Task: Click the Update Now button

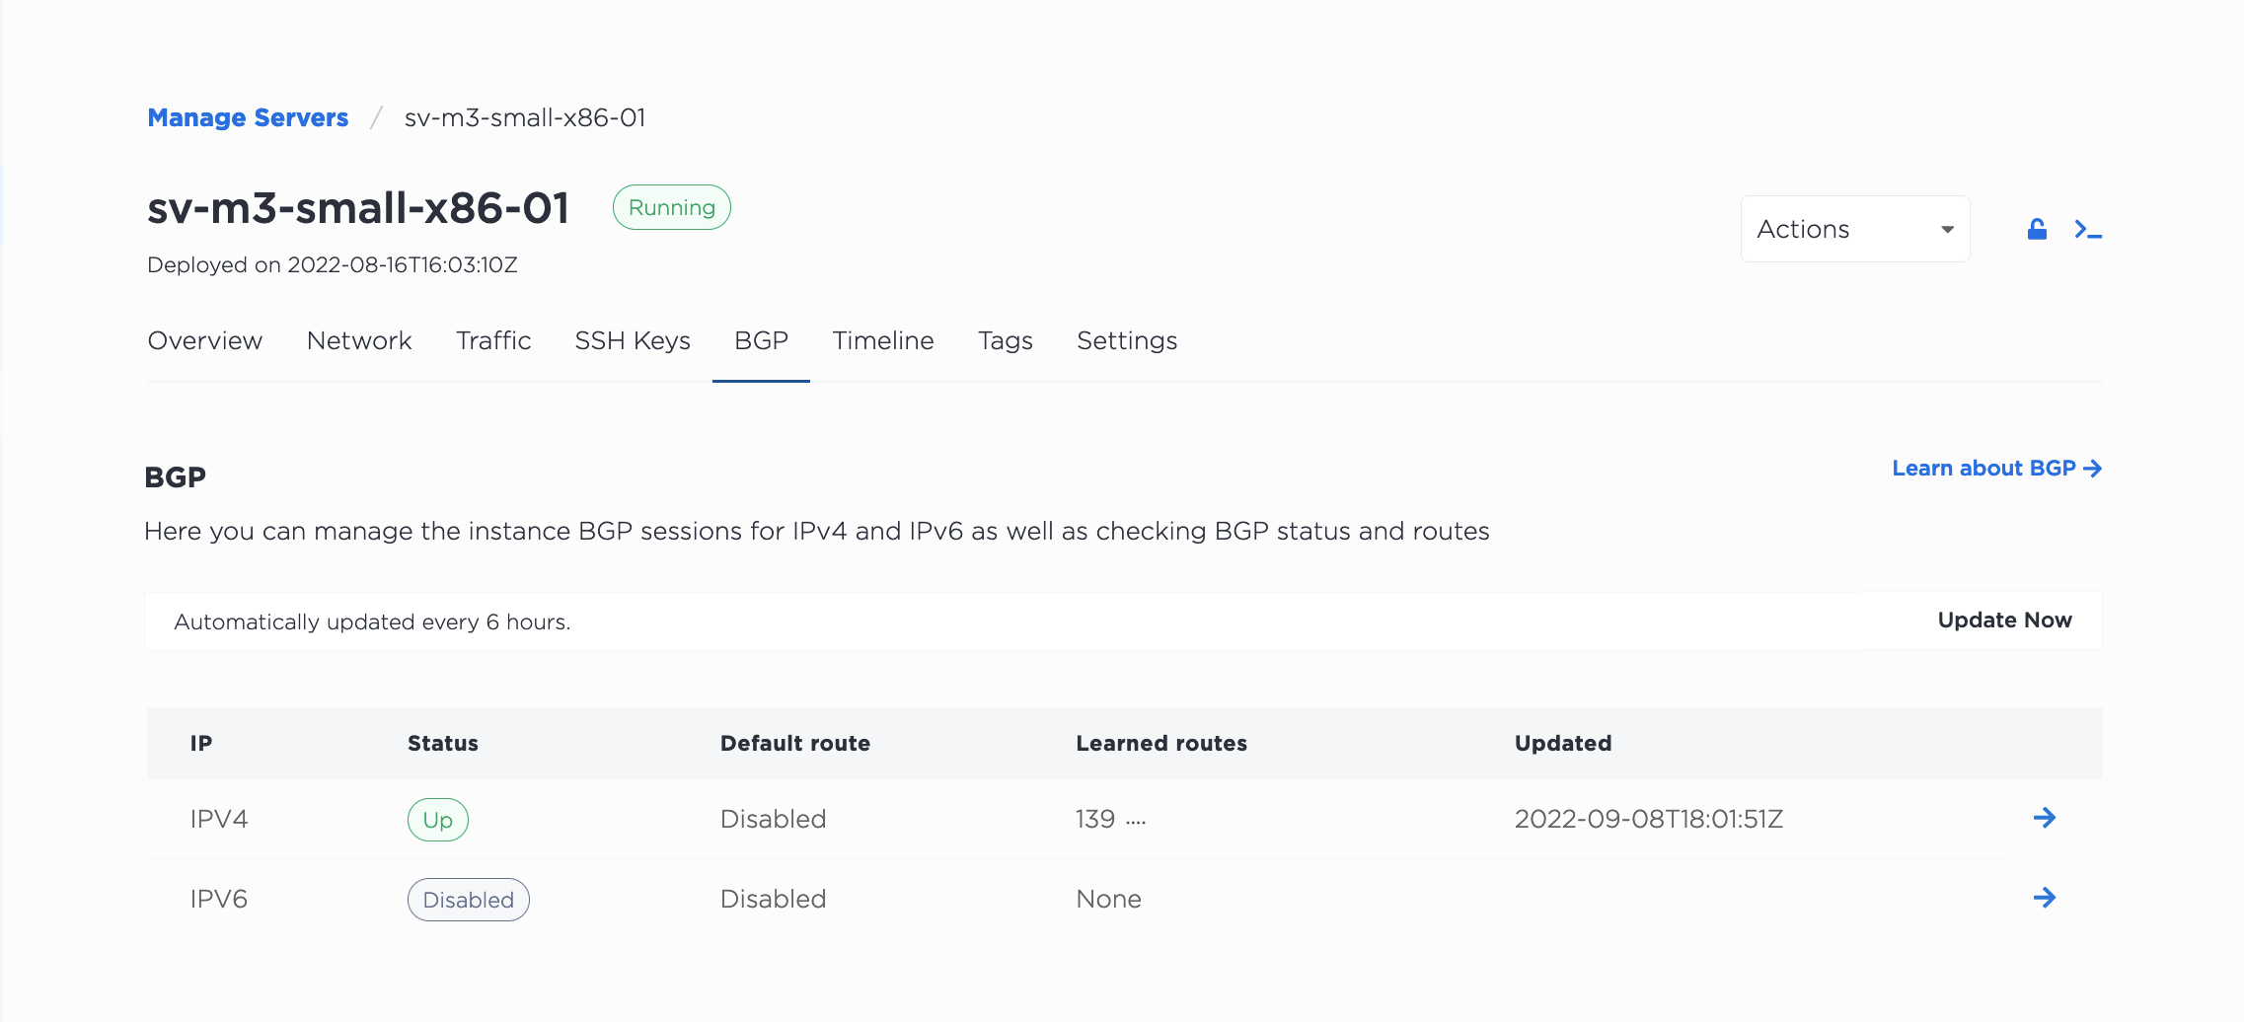Action: 2004,620
